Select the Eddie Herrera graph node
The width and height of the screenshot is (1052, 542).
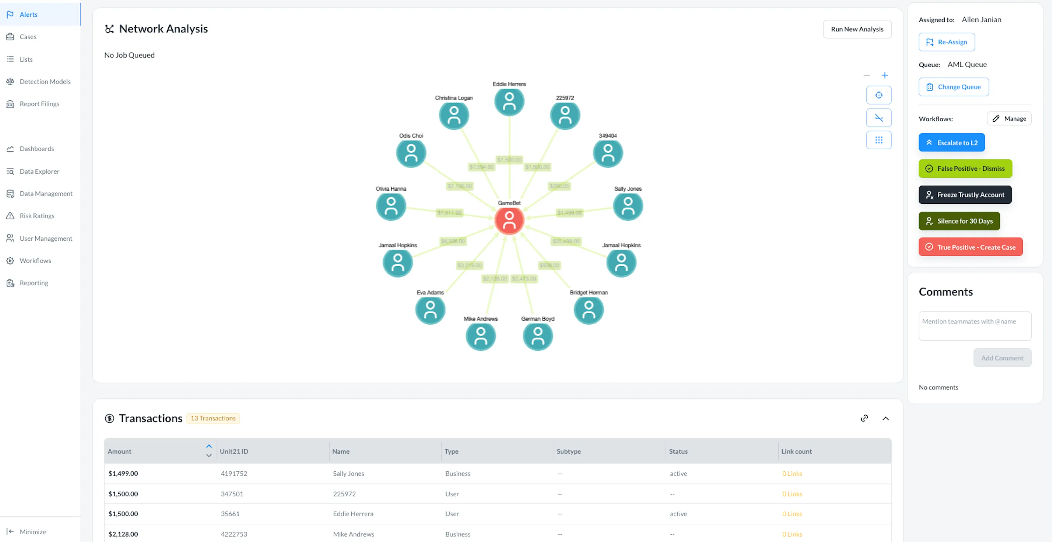(509, 101)
